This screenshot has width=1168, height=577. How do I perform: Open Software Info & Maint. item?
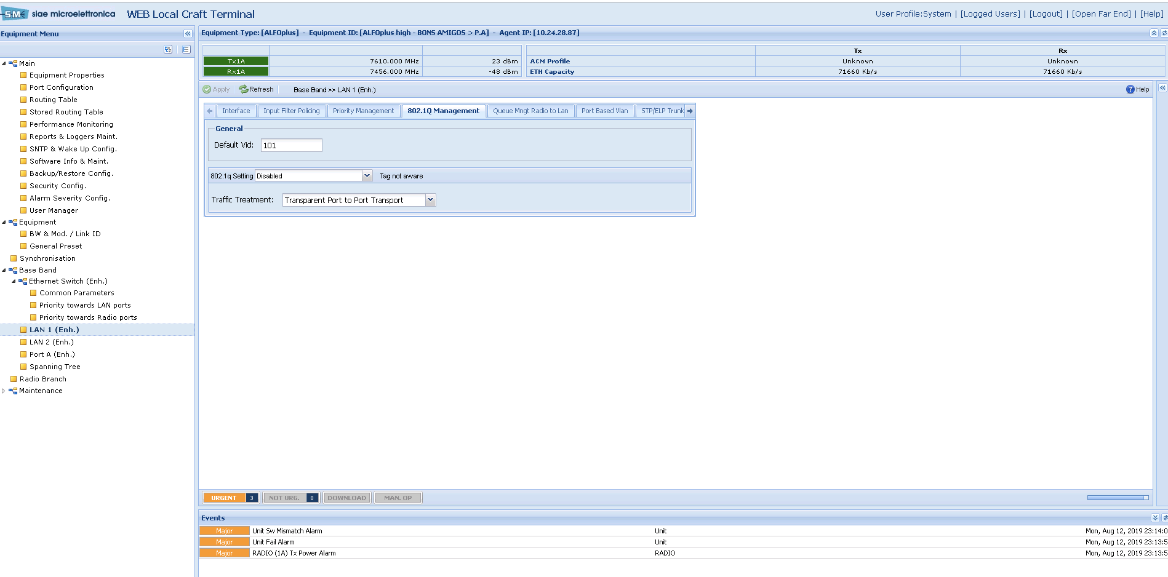[69, 161]
